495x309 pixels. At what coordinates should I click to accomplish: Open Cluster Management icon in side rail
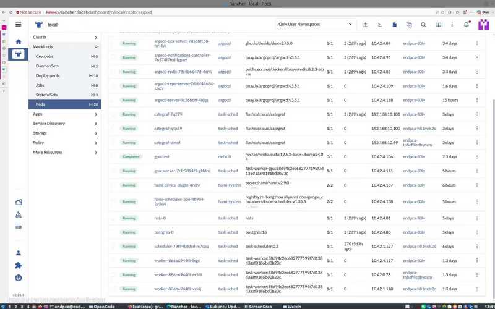19,202
